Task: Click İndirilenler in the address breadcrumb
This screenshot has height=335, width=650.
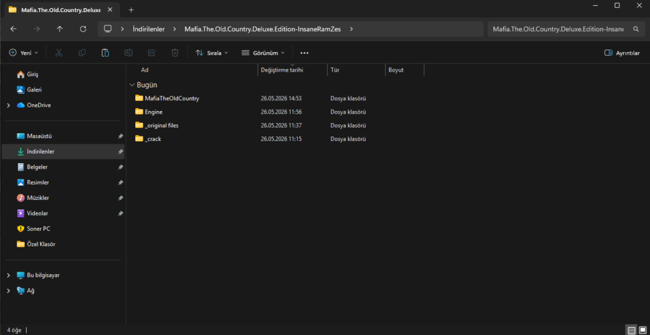Action: click(149, 29)
